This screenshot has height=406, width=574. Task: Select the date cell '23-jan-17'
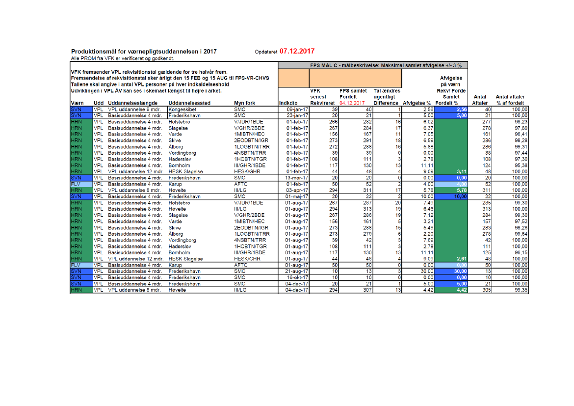(x=297, y=116)
